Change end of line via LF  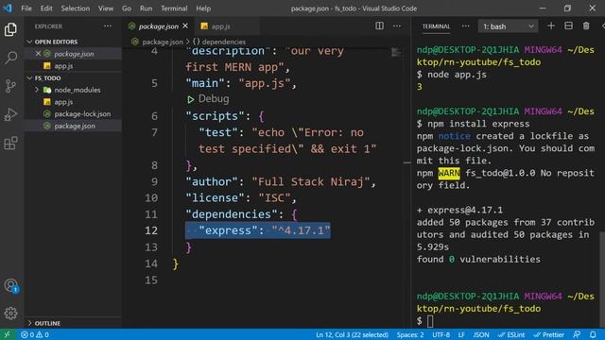tap(461, 334)
